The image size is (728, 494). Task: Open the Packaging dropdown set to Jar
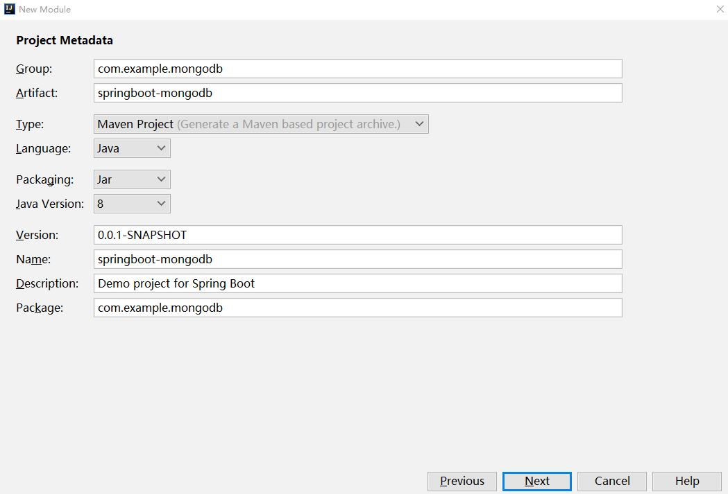pyautogui.click(x=132, y=179)
